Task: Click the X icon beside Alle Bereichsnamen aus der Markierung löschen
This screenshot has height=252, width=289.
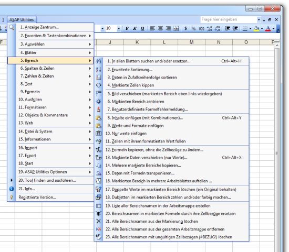Action: [99, 221]
